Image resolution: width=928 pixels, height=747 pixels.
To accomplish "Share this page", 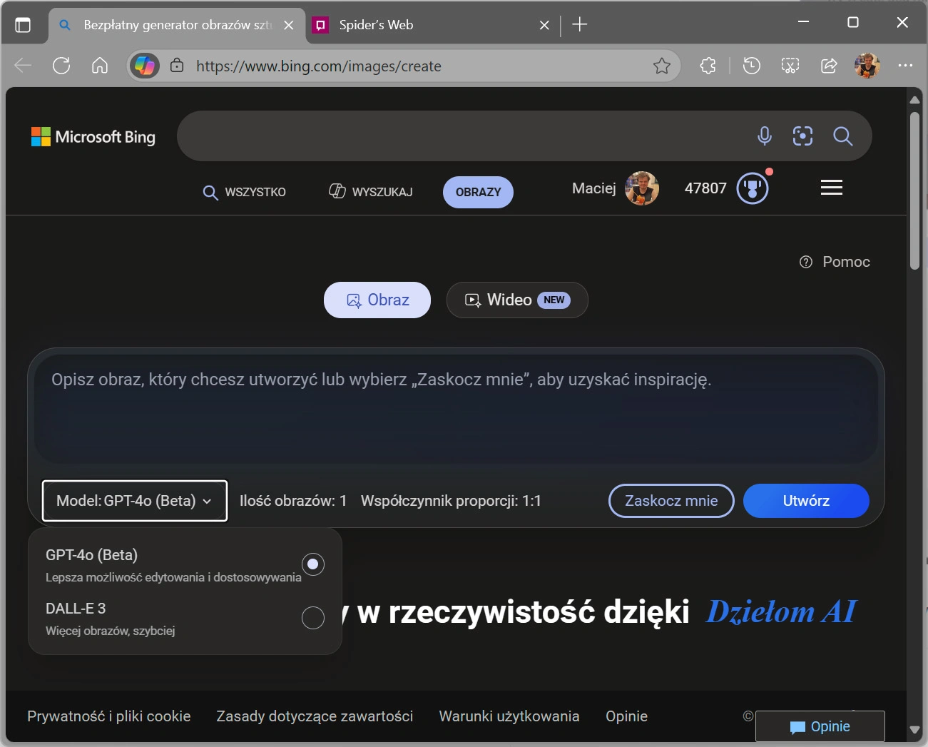I will pyautogui.click(x=829, y=66).
